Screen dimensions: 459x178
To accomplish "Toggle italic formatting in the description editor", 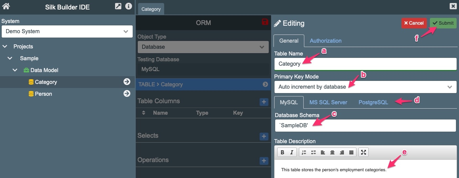I will pyautogui.click(x=291, y=153).
